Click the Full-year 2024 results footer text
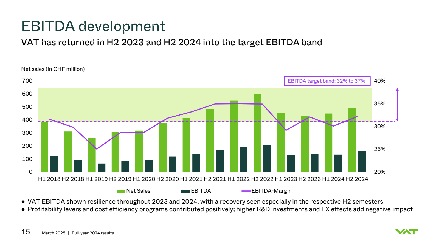The image size is (439, 247). 93,233
